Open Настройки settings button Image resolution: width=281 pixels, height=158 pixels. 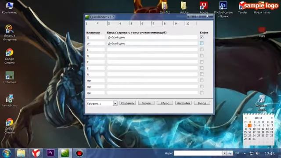[x=184, y=103]
